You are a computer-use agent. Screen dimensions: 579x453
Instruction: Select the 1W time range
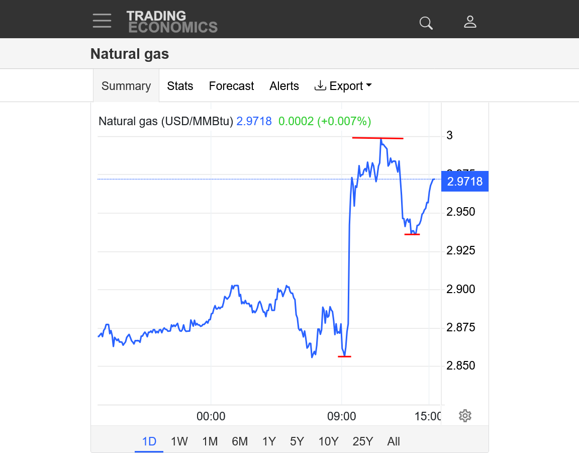179,441
